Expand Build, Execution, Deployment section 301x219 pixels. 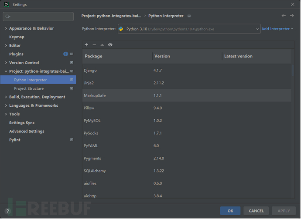click(x=6, y=97)
